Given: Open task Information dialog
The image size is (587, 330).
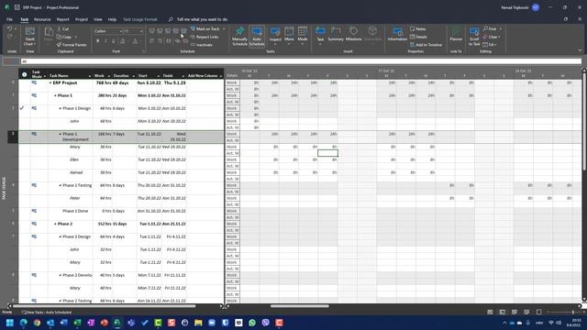Looking at the screenshot, I should (397, 35).
